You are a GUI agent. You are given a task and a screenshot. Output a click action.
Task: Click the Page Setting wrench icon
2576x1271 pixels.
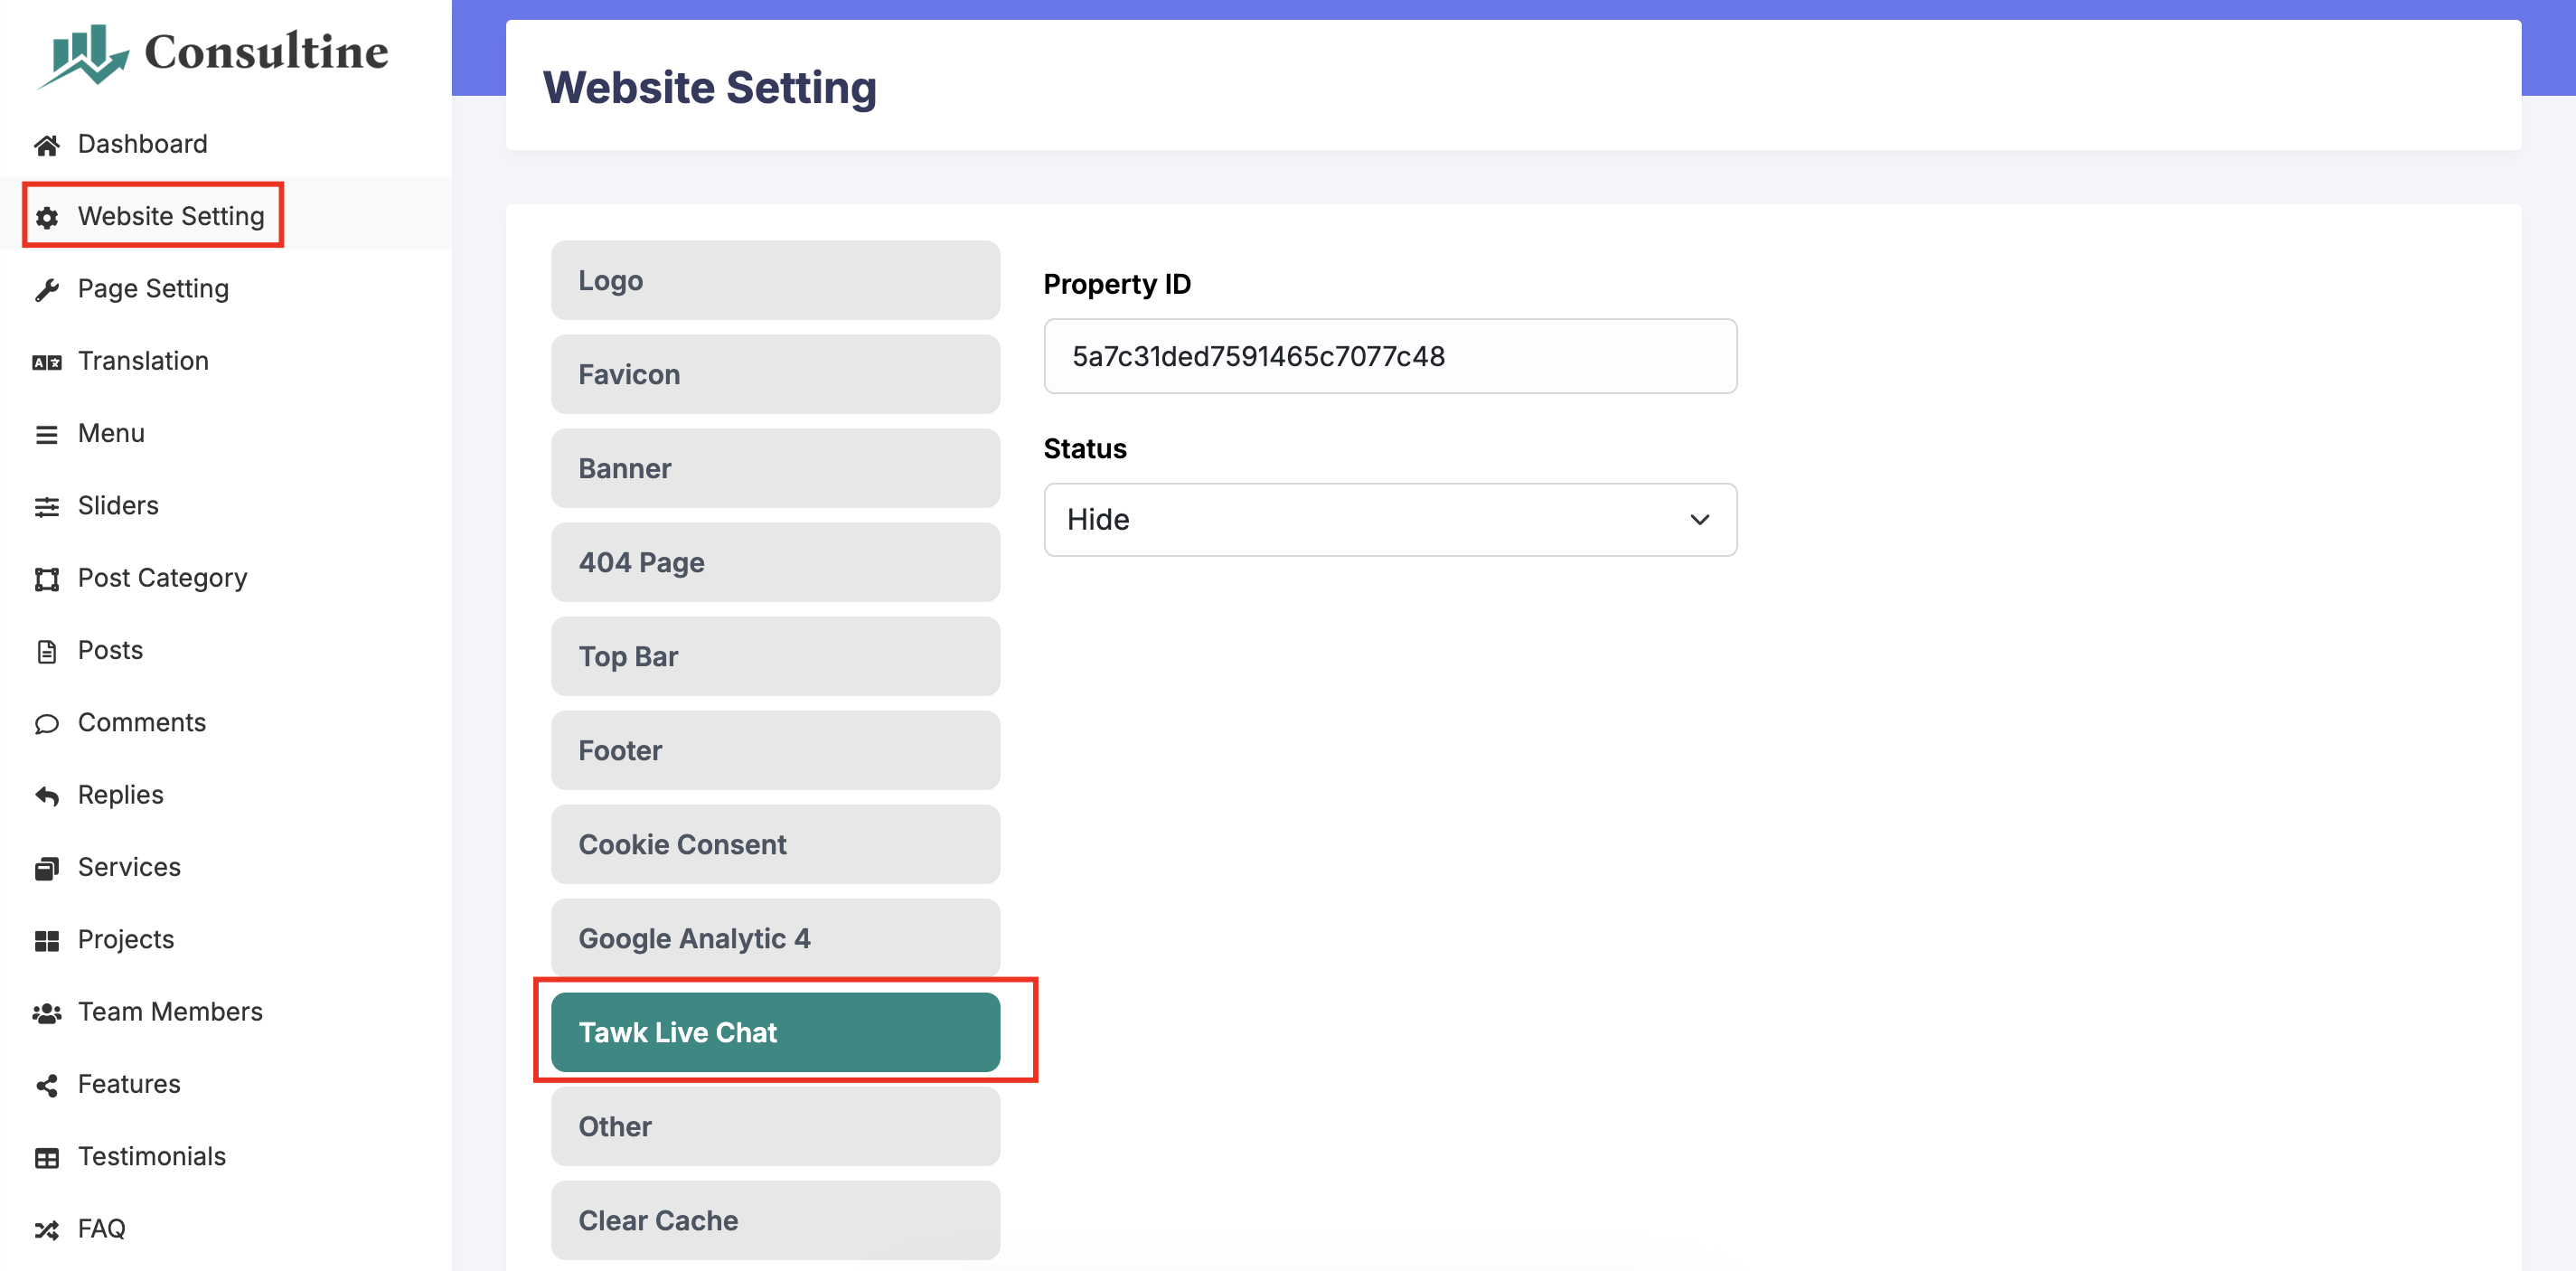coord(46,290)
